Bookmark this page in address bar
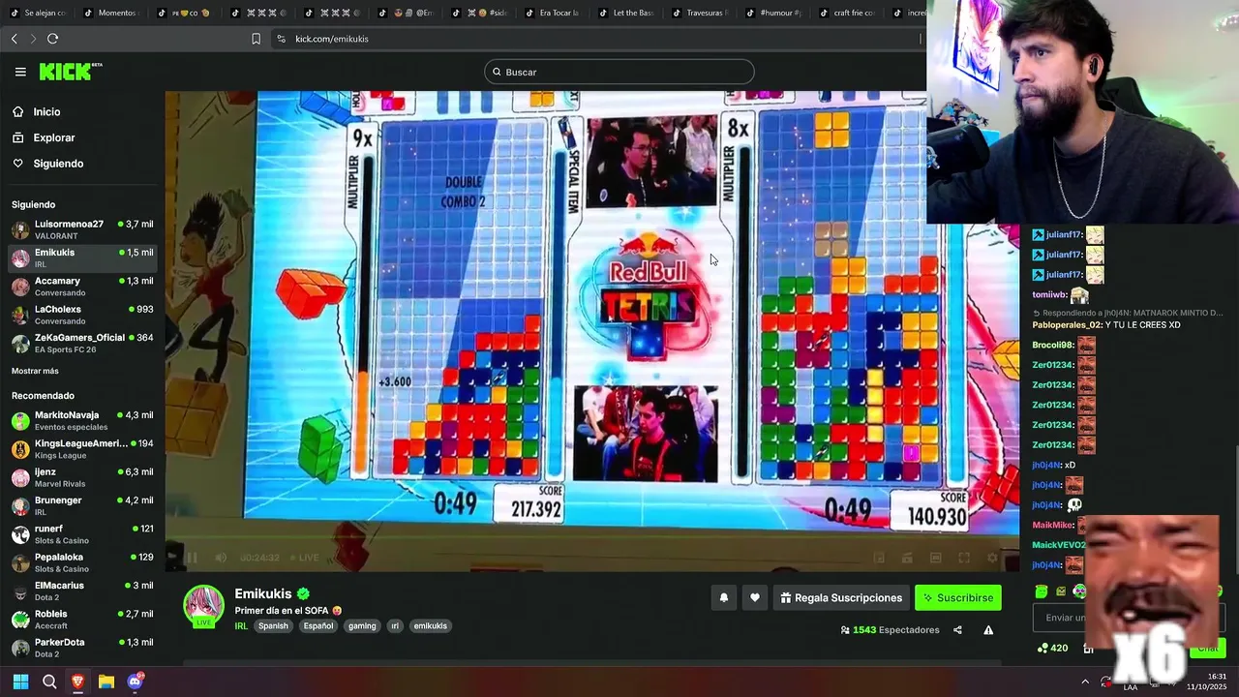This screenshot has width=1239, height=697. 256,39
